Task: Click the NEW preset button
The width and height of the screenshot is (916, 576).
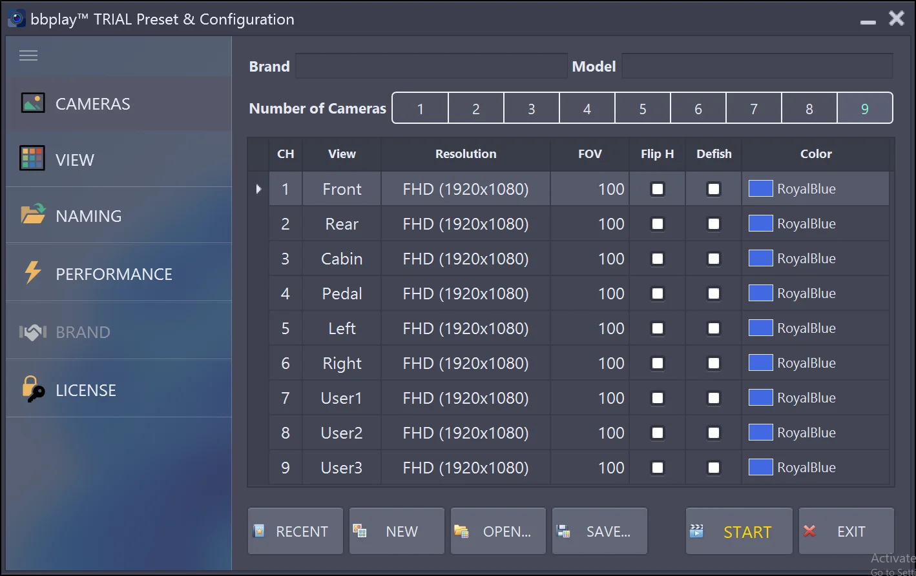Action: pyautogui.click(x=397, y=531)
